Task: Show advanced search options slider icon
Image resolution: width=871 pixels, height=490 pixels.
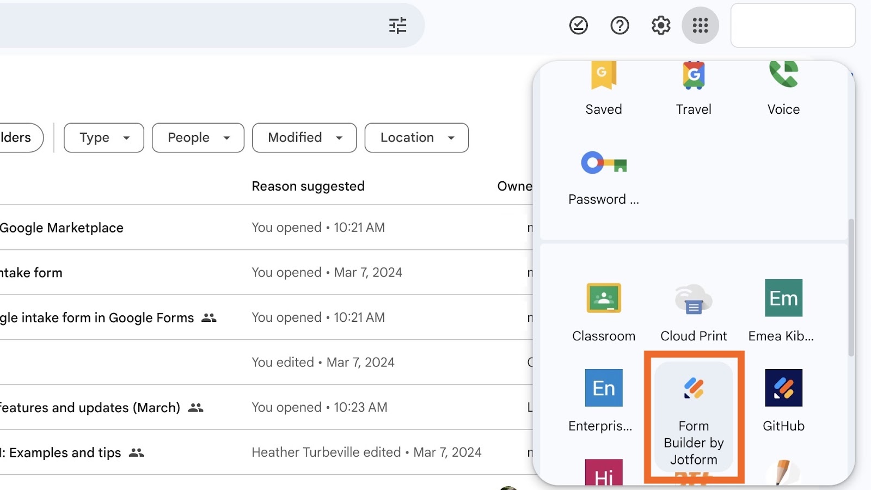Action: tap(398, 25)
